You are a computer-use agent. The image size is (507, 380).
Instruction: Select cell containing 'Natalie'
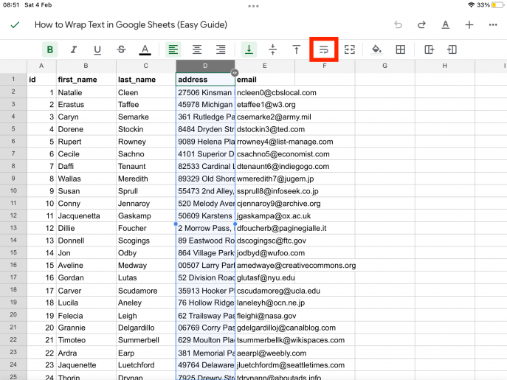pos(86,92)
